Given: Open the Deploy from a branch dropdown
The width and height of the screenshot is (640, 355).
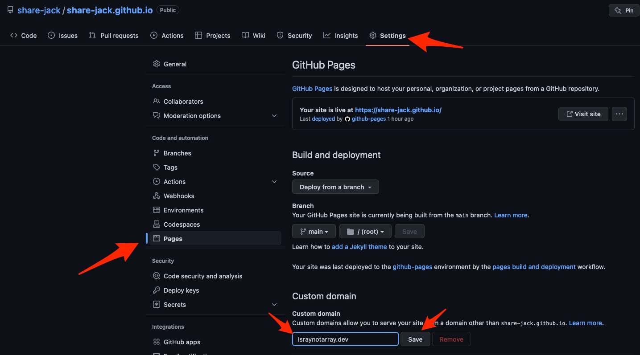Looking at the screenshot, I should point(335,187).
